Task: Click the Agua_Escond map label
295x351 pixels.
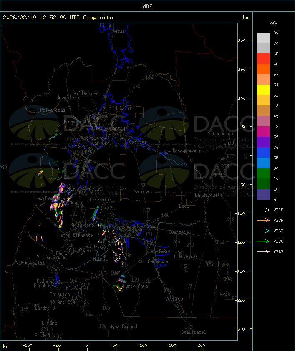Action: coord(123,326)
